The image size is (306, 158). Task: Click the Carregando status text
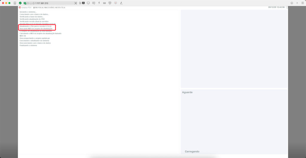pyautogui.click(x=192, y=151)
